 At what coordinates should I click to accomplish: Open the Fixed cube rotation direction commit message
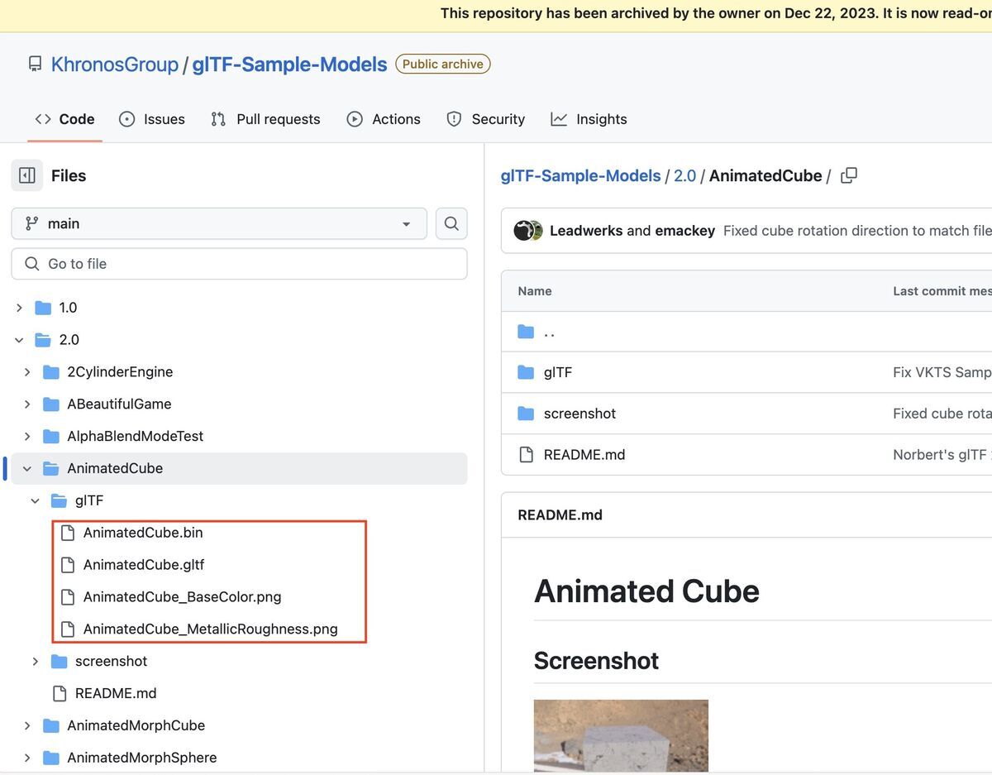857,231
